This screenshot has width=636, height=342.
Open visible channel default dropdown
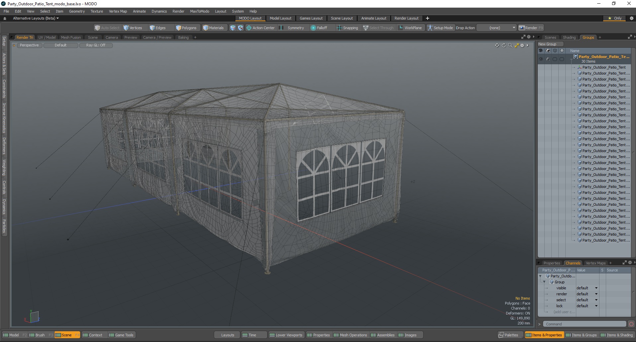[x=587, y=288]
